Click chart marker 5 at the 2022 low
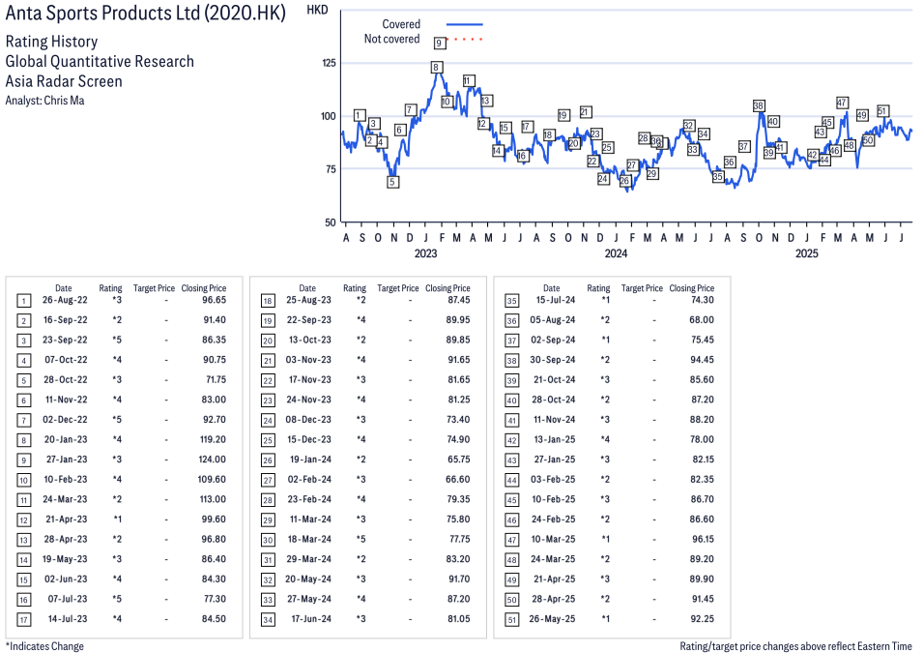Image resolution: width=923 pixels, height=653 pixels. (392, 182)
